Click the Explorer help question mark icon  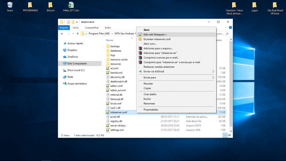click(x=230, y=28)
